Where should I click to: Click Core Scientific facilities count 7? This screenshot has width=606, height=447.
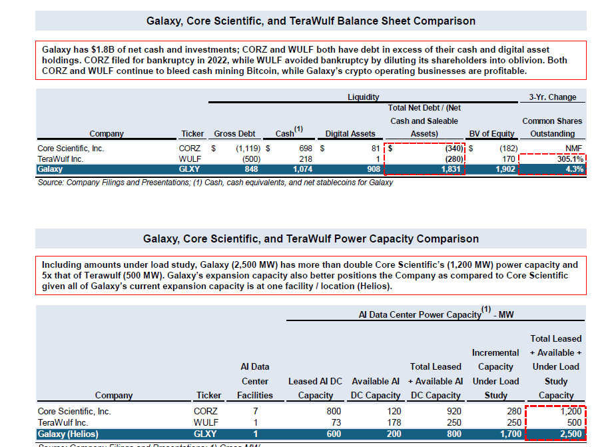point(256,411)
